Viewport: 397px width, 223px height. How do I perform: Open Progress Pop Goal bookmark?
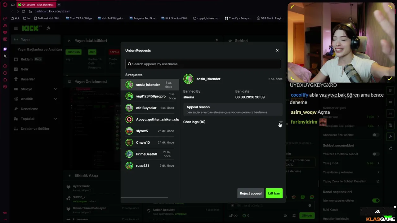(143, 18)
